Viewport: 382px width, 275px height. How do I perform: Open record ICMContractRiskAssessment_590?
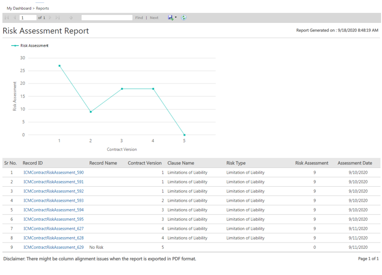pyautogui.click(x=53, y=173)
